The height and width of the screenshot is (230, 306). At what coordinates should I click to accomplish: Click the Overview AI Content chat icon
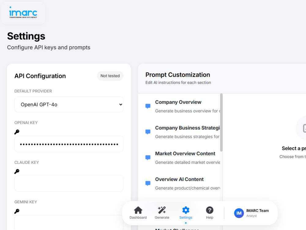click(x=148, y=183)
